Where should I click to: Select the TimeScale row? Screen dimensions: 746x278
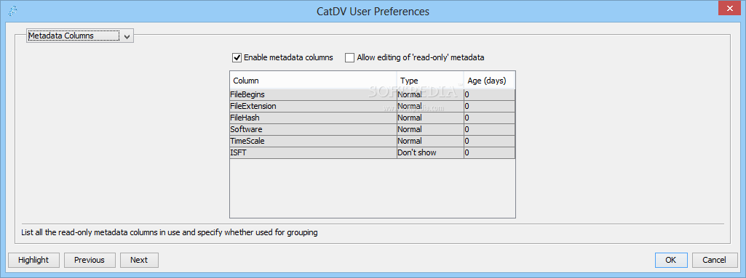pyautogui.click(x=372, y=141)
